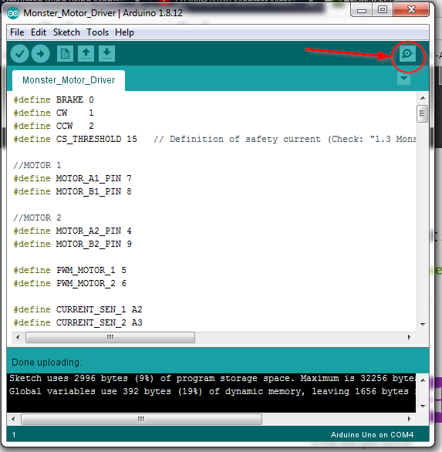Click the '#define CW 1' line
This screenshot has height=452, width=442.
[x=54, y=113]
